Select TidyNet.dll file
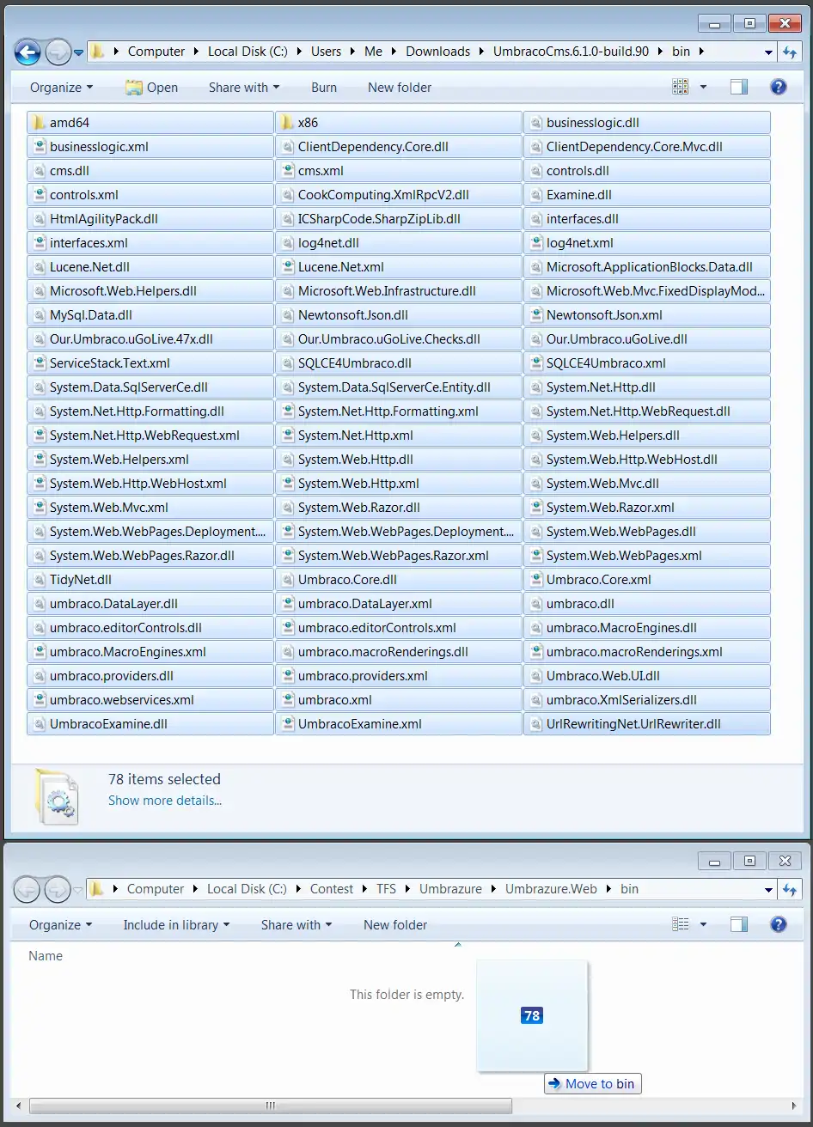 (150, 580)
